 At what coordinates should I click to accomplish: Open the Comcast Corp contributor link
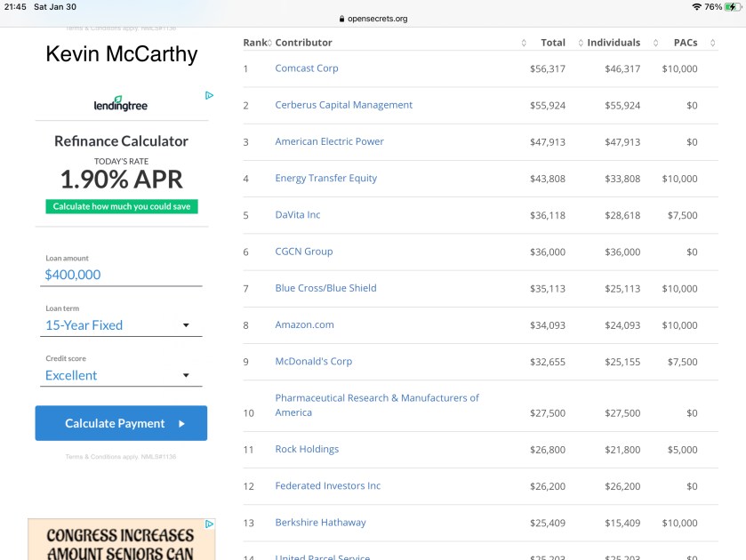[307, 68]
